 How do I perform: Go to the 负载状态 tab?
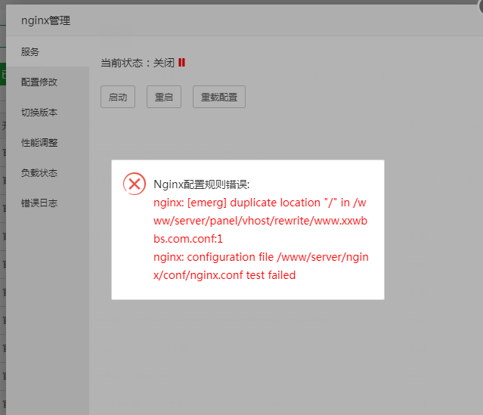[48, 172]
